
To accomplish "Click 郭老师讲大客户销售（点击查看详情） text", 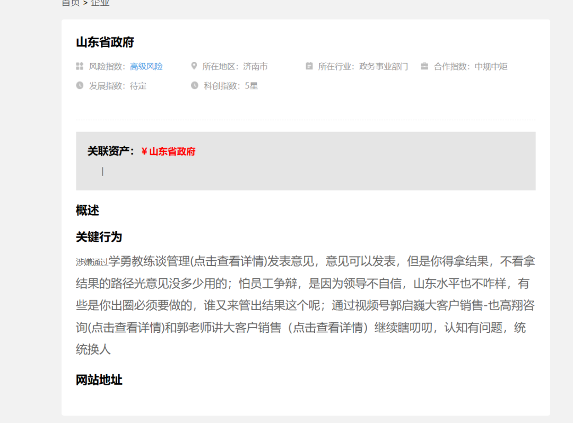I will 272,328.
